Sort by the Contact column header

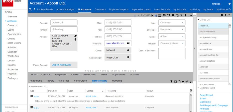(90, 91)
